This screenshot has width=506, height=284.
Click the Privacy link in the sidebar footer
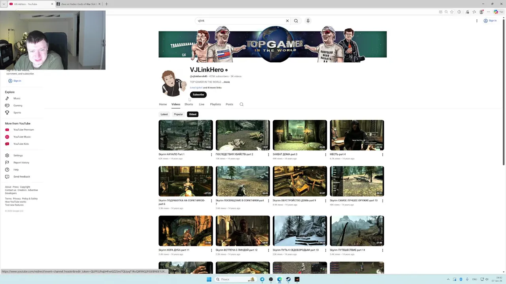coord(17,199)
